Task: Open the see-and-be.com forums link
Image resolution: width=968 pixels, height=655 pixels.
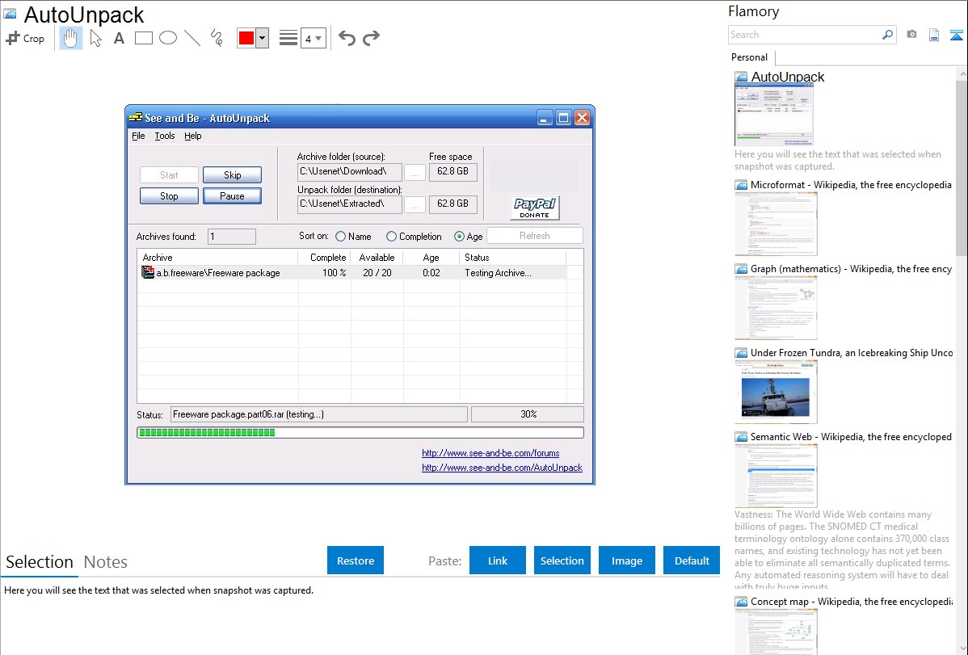Action: (x=490, y=453)
